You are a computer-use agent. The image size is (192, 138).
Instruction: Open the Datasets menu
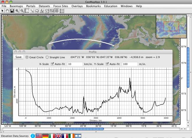(x=44, y=6)
